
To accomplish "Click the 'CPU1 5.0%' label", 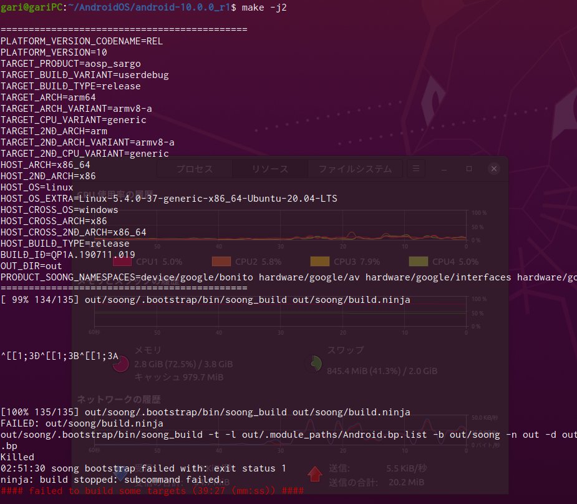I will pos(159,262).
